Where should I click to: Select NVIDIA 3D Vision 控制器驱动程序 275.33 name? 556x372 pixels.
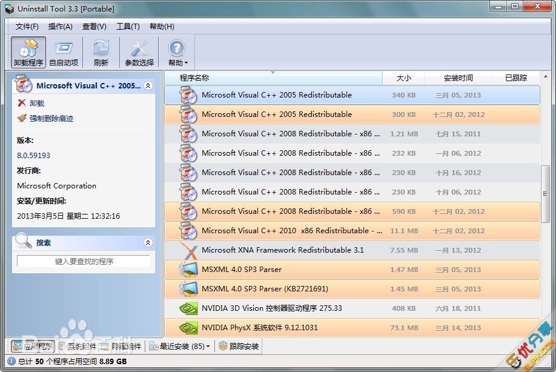pos(271,308)
